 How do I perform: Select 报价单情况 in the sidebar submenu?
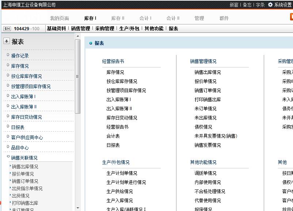click(23, 174)
